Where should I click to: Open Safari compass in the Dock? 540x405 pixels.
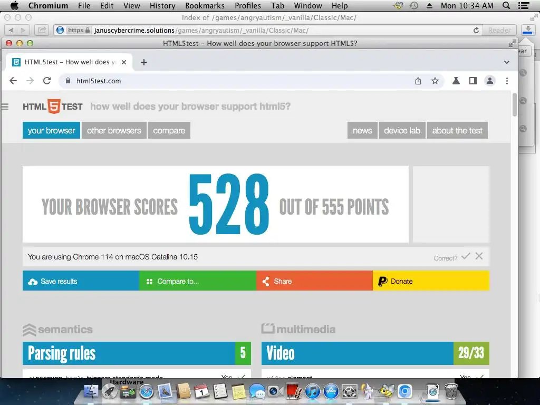(x=147, y=392)
